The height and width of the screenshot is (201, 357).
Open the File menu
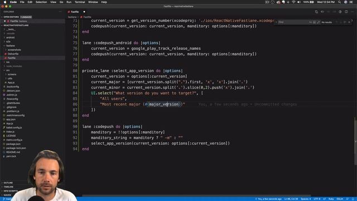coord(22,2)
